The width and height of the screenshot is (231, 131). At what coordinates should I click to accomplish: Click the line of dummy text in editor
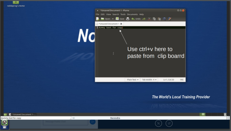111,28
